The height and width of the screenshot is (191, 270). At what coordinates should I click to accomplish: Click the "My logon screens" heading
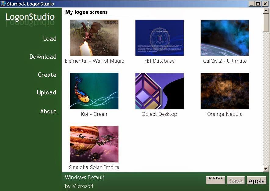[x=86, y=12]
